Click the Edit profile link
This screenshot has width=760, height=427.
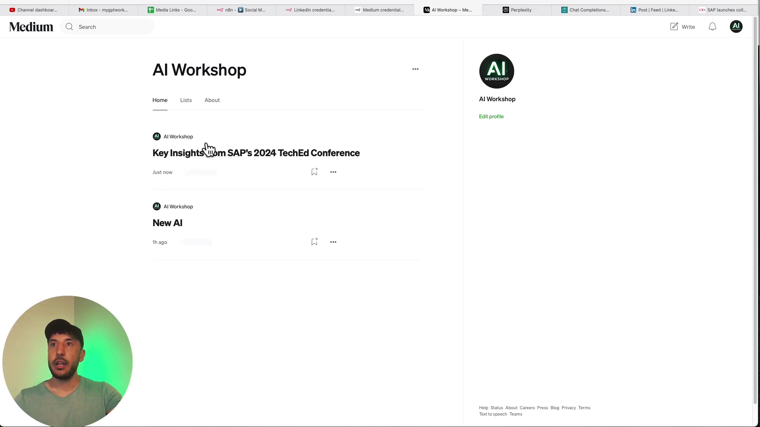click(x=491, y=117)
